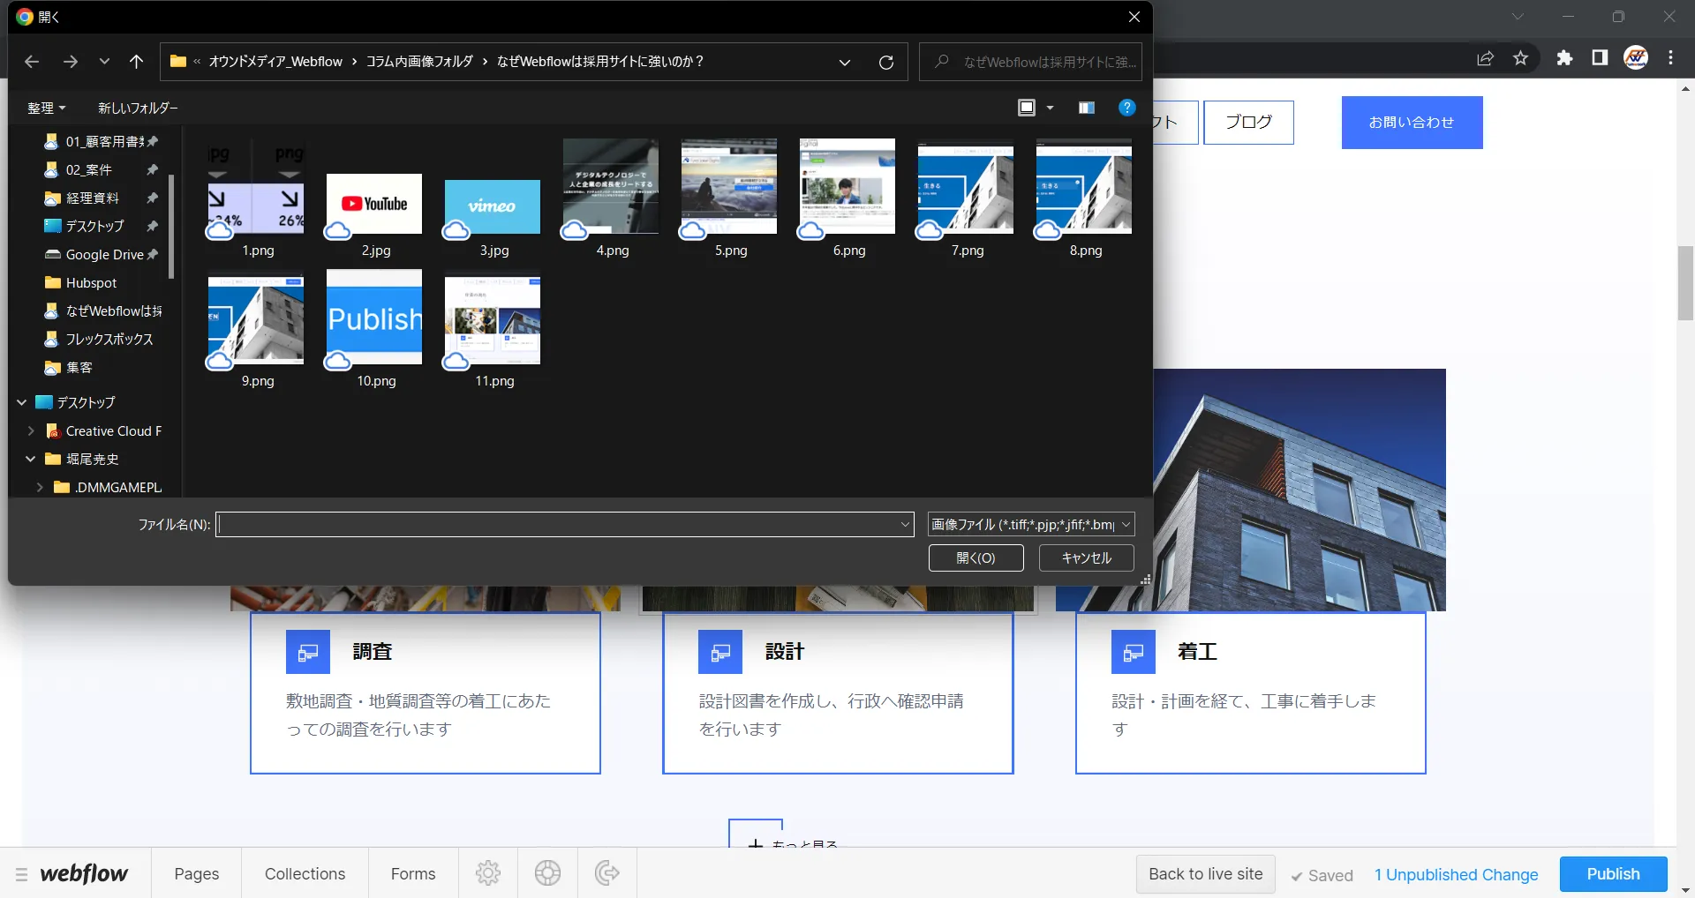Switch to the Forms tab
Image resolution: width=1695 pixels, height=898 pixels.
tap(412, 874)
